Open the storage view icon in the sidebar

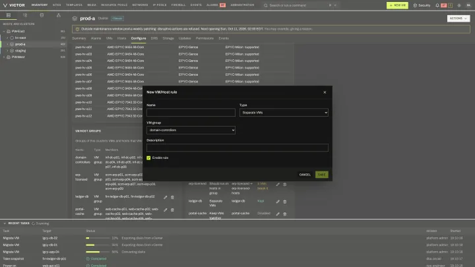coord(42,15)
